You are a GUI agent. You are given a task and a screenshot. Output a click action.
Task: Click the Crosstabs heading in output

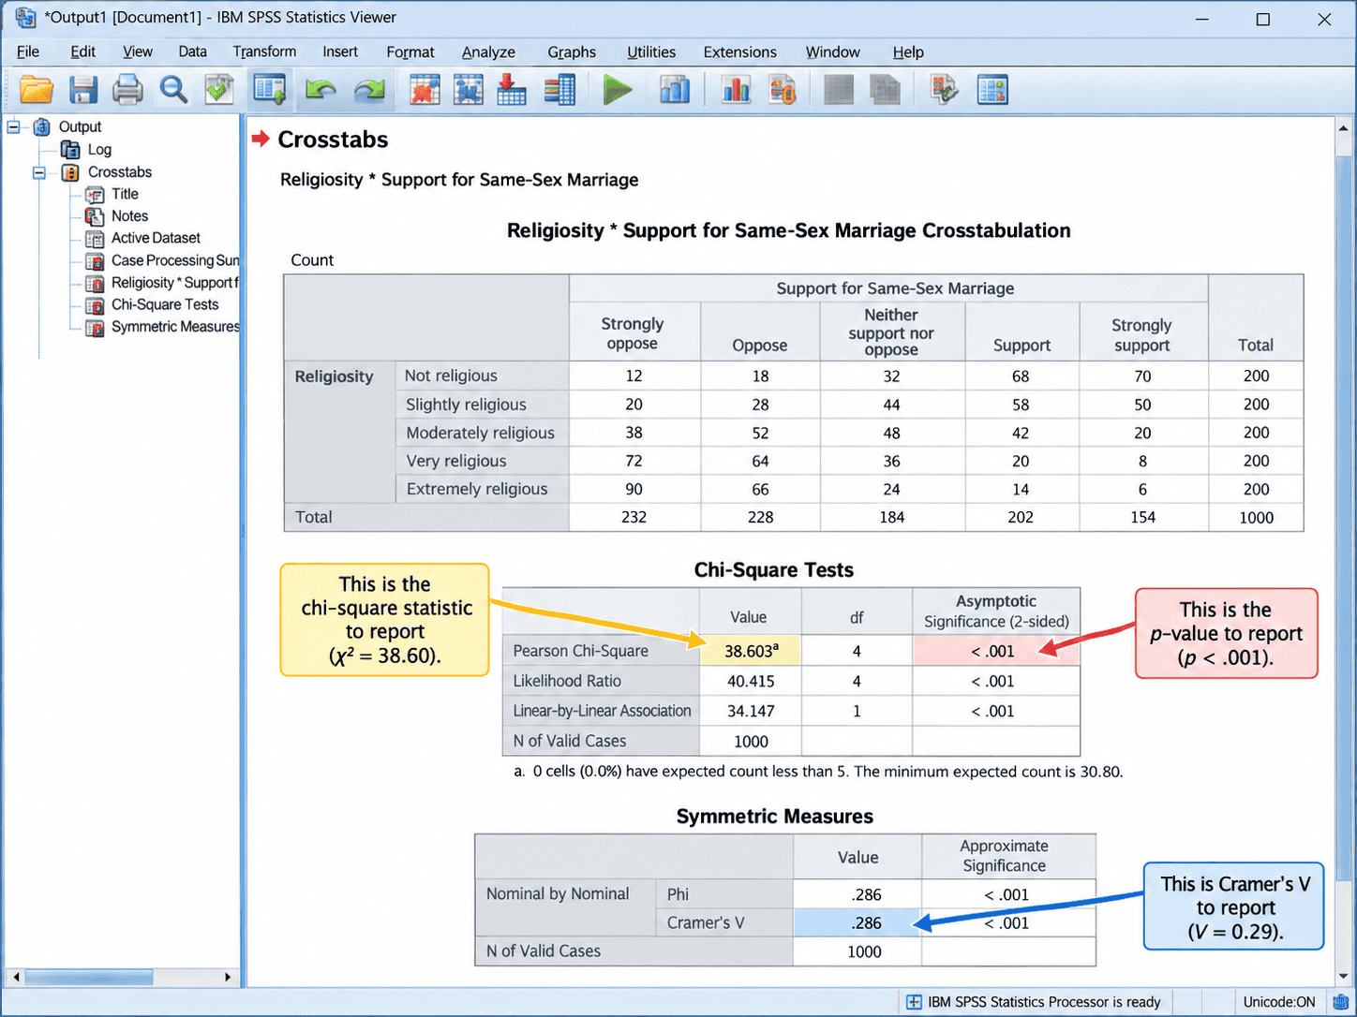pyautogui.click(x=333, y=140)
